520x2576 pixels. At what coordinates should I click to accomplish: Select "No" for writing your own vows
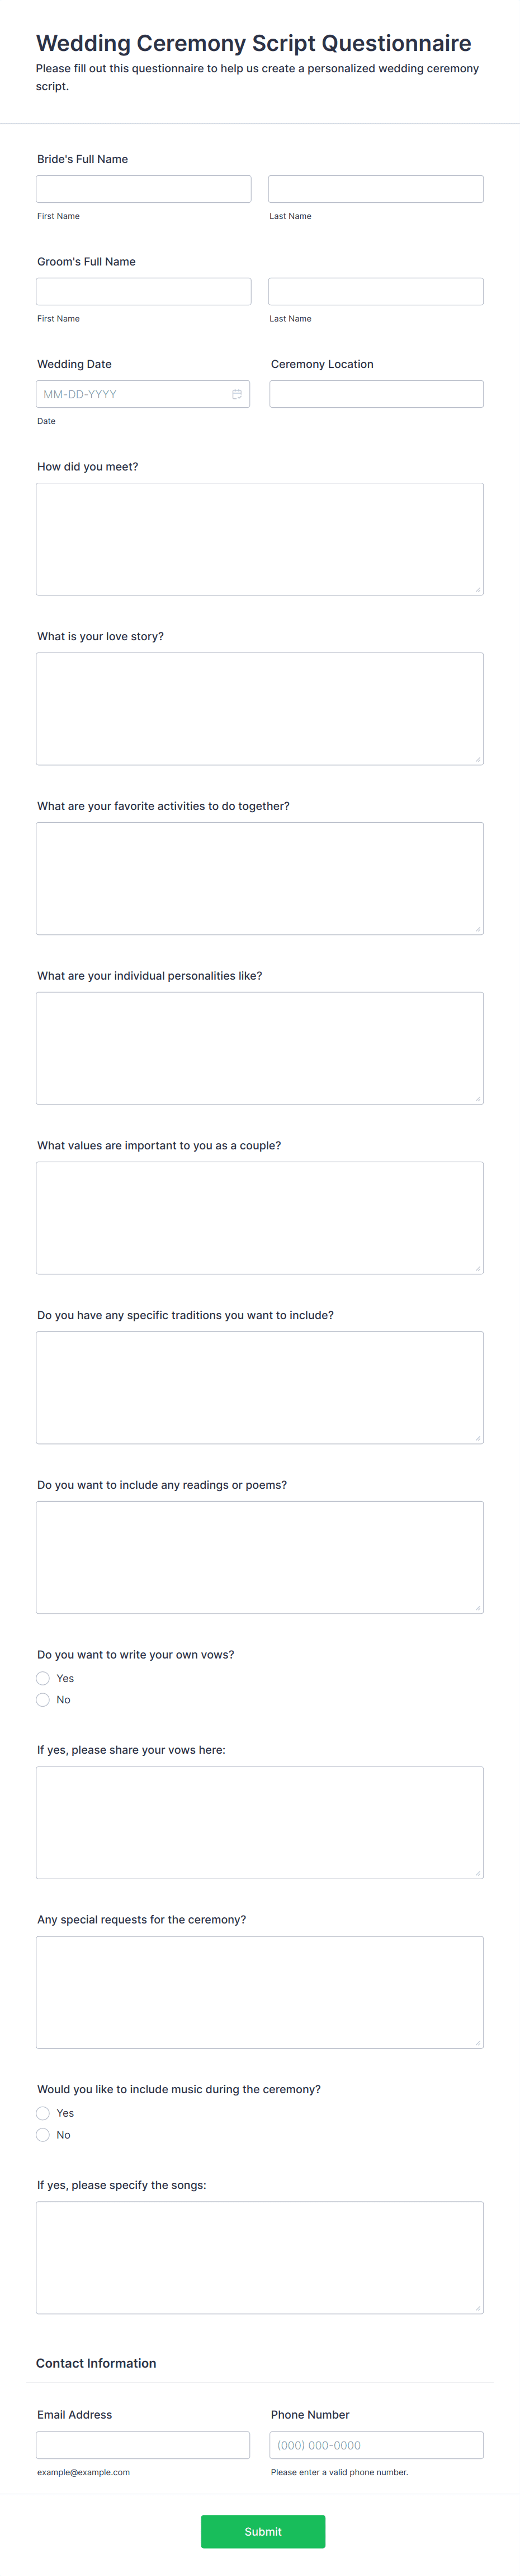[43, 1699]
